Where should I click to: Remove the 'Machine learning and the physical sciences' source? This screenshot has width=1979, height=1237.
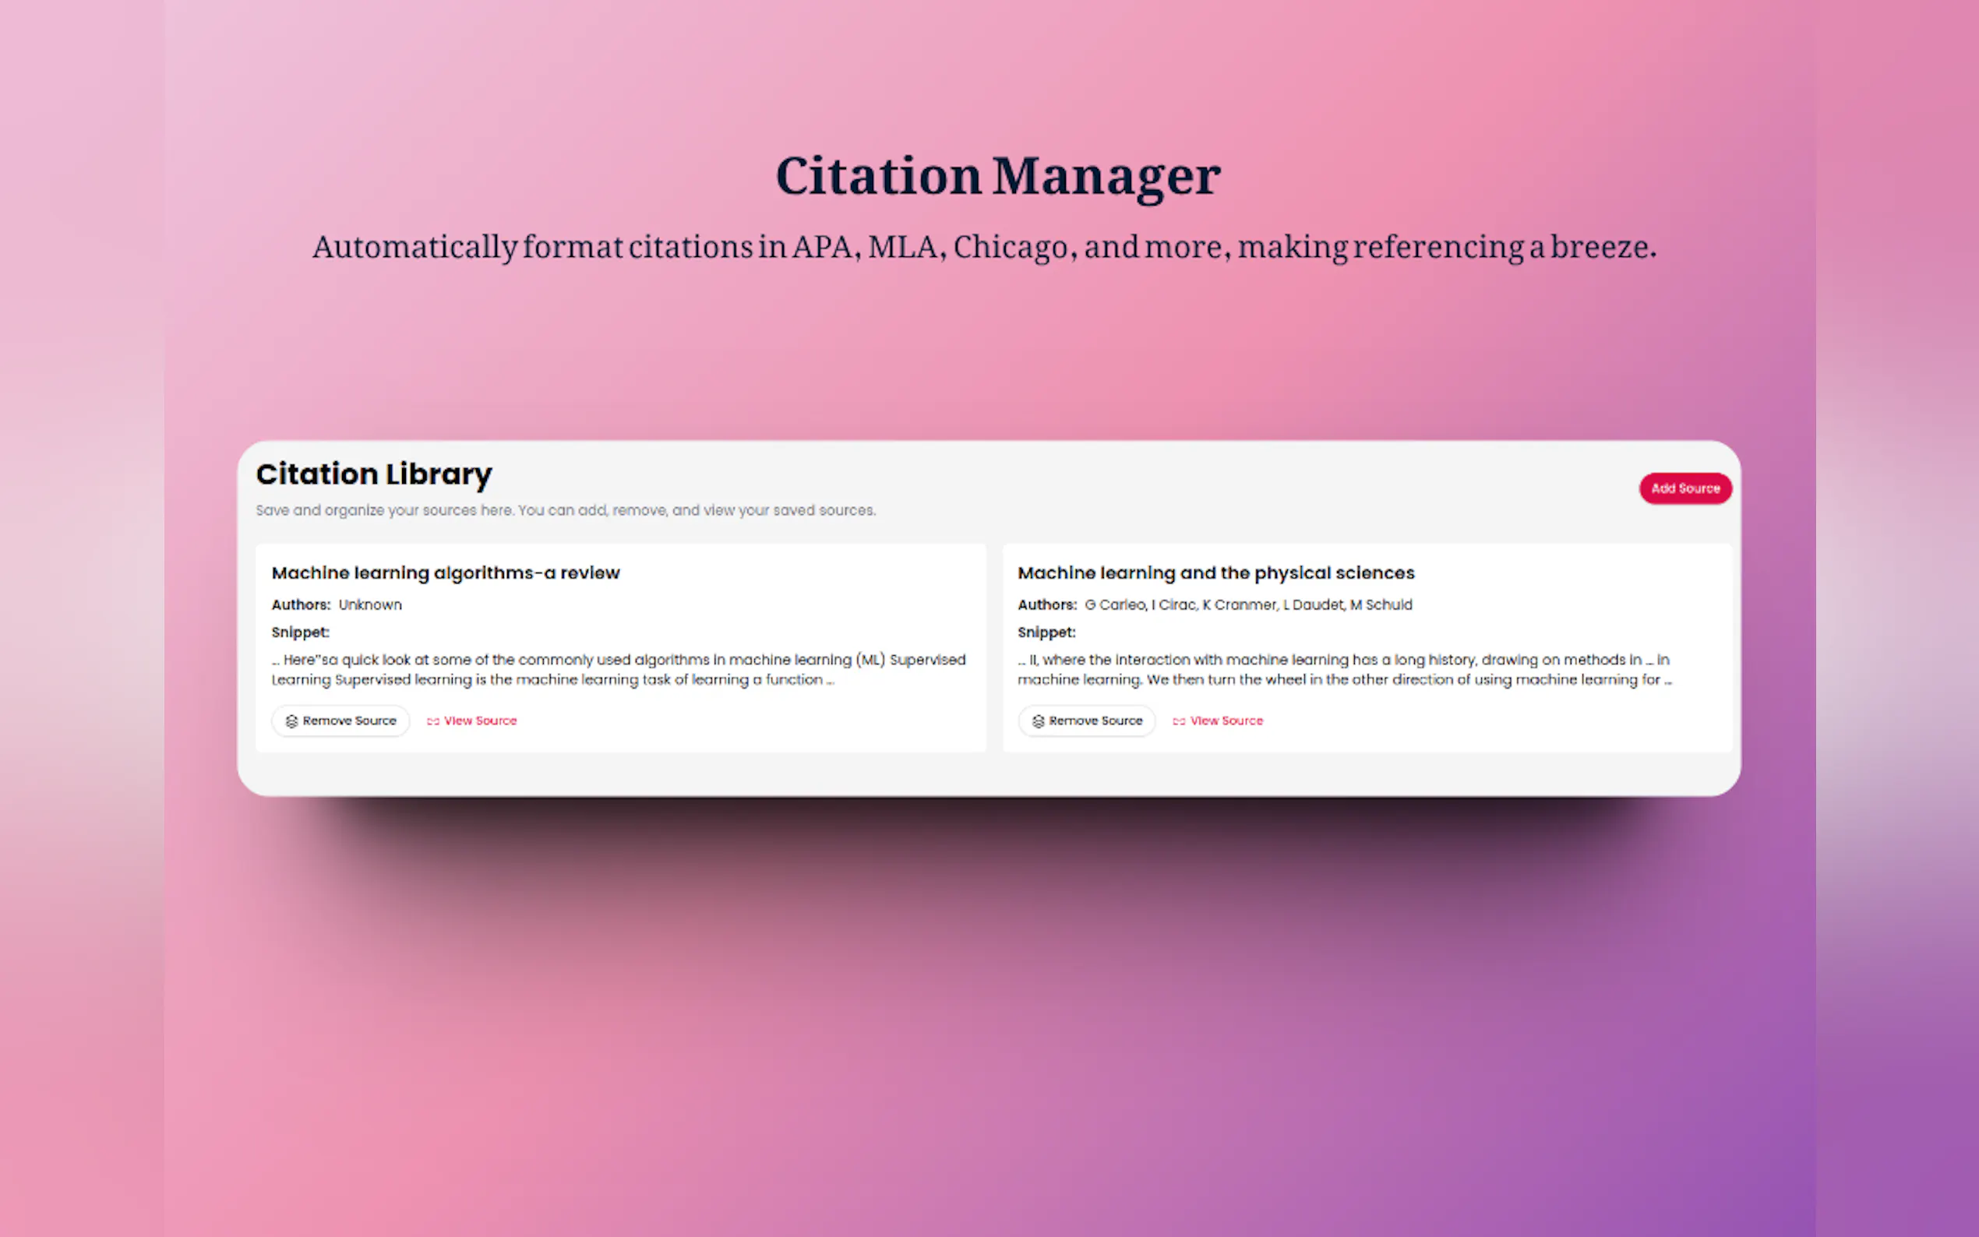(1086, 721)
